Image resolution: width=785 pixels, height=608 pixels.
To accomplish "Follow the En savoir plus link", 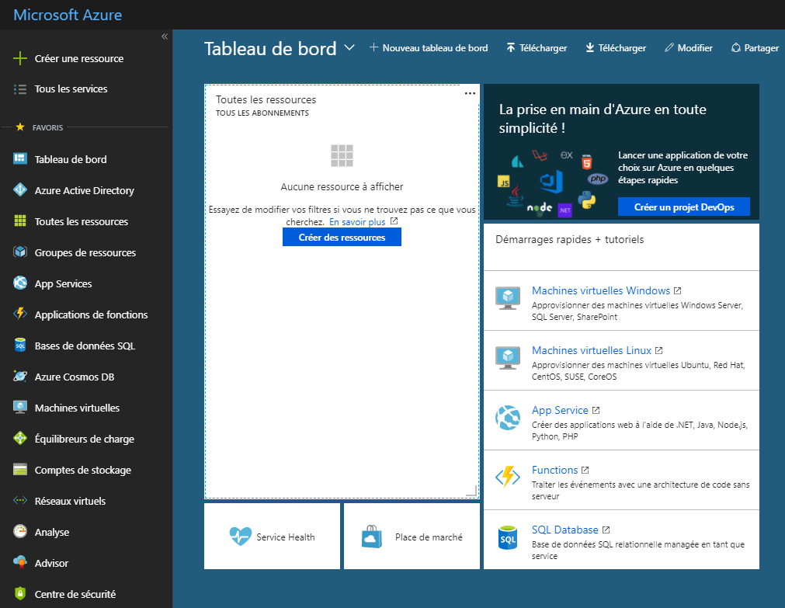I will pyautogui.click(x=357, y=221).
